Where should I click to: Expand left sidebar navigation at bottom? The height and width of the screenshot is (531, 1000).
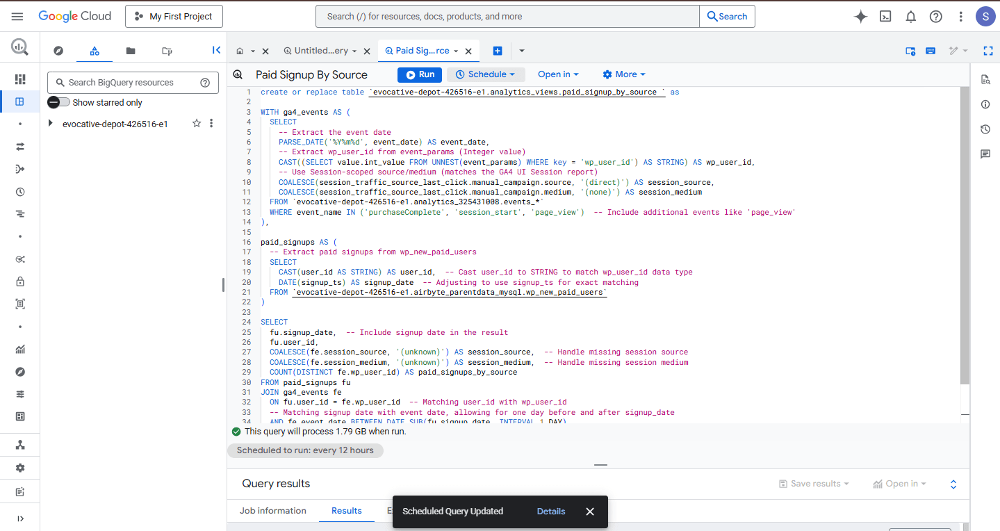tap(19, 518)
